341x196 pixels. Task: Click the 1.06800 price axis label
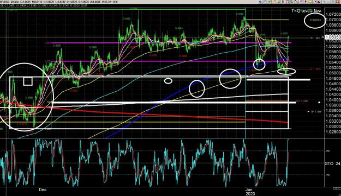(x=333, y=25)
